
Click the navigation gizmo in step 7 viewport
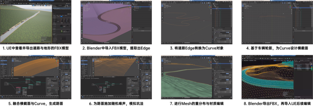(210, 62)
